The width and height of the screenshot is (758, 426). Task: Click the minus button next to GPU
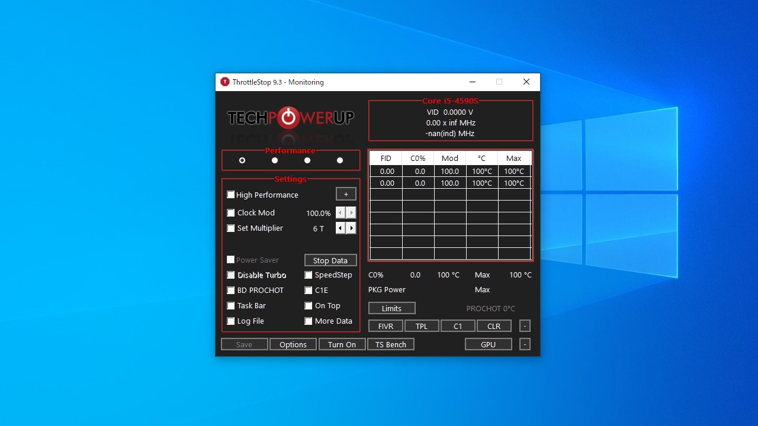tap(525, 344)
